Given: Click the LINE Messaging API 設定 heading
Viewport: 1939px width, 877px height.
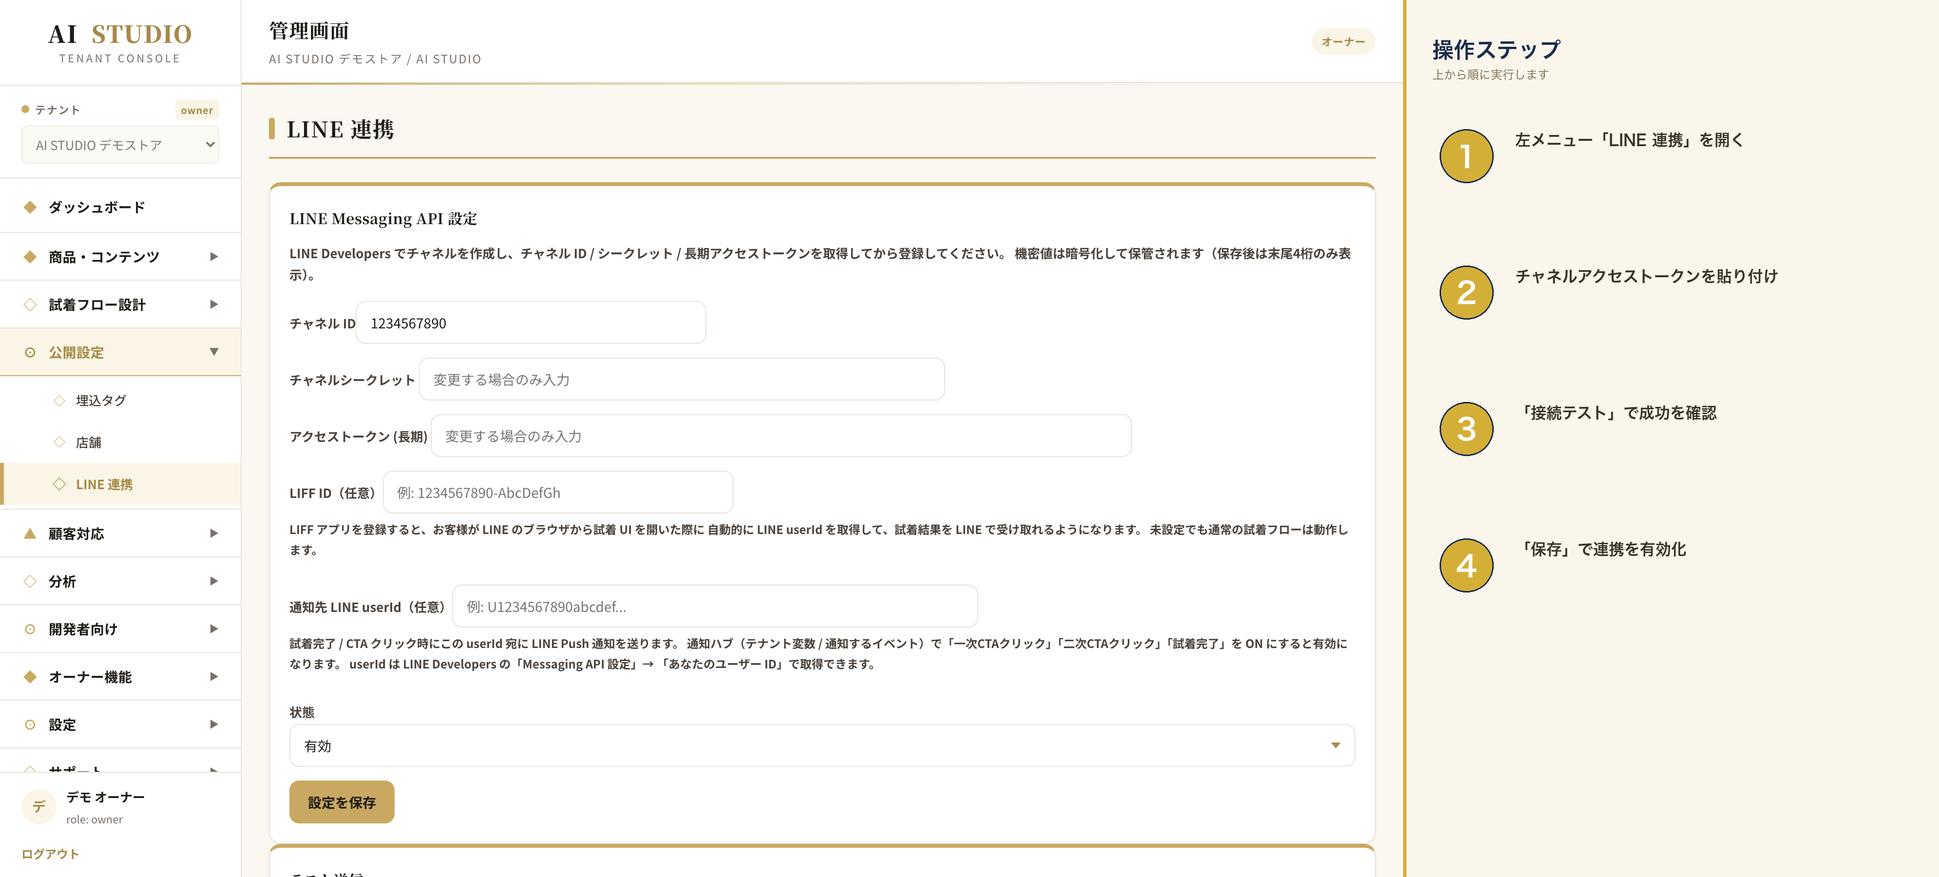Looking at the screenshot, I should point(383,218).
